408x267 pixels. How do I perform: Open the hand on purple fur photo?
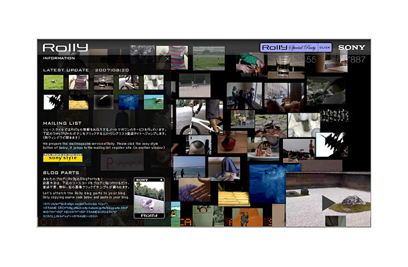(x=195, y=190)
